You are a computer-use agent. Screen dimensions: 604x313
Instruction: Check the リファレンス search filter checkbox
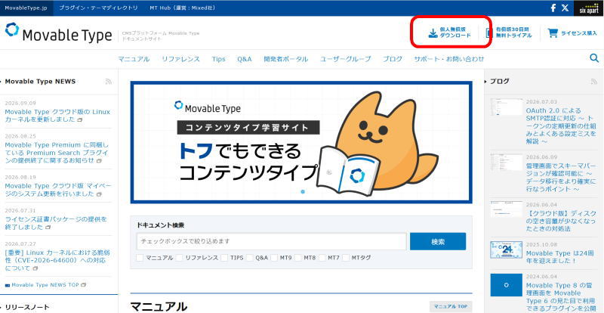(179, 257)
